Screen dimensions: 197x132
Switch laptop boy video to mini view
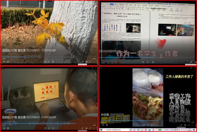[x=86, y=128]
